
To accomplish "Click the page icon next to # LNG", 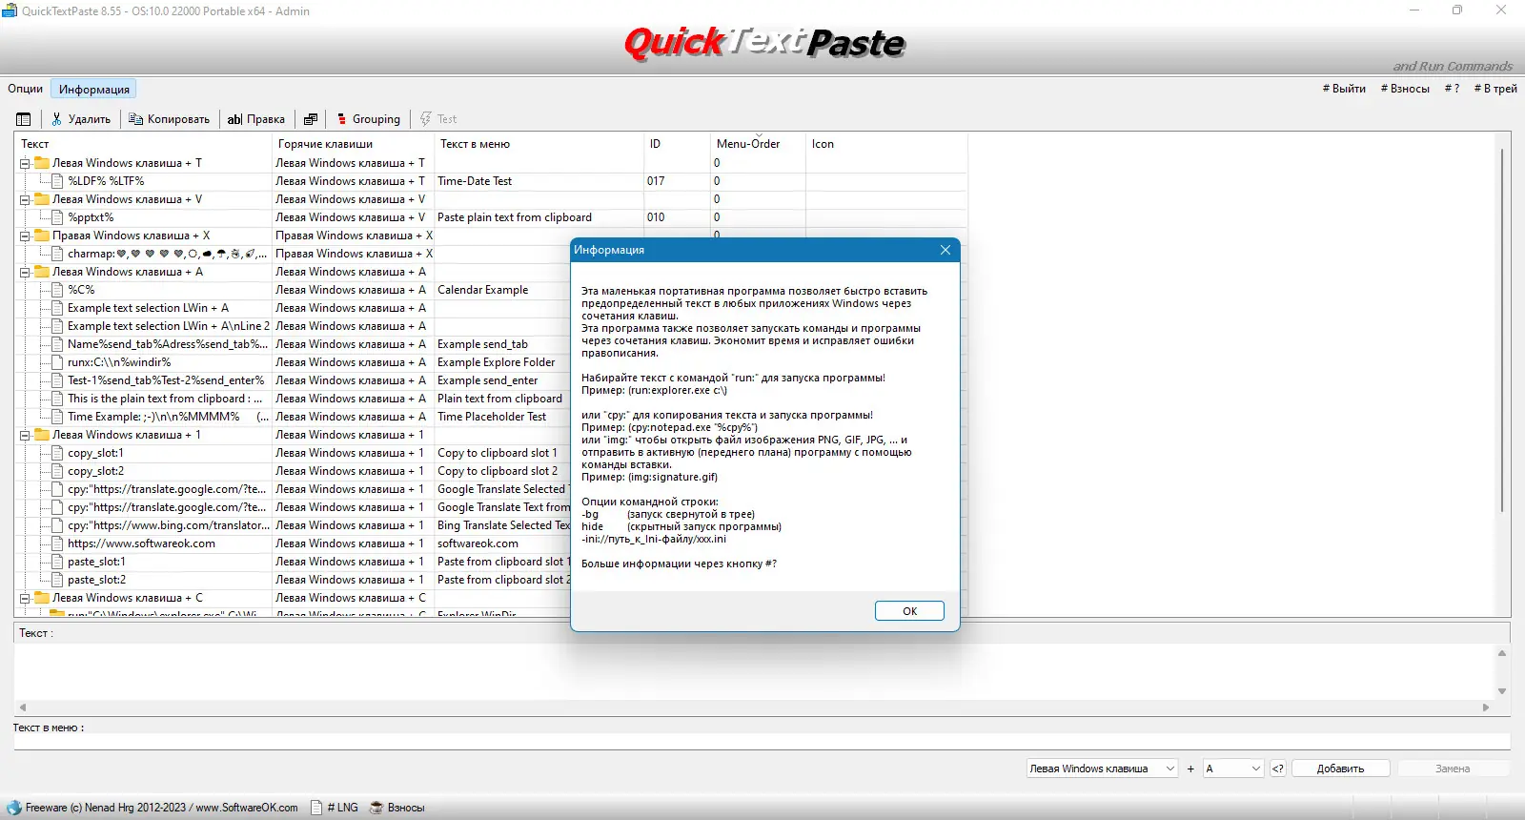I will [x=316, y=808].
